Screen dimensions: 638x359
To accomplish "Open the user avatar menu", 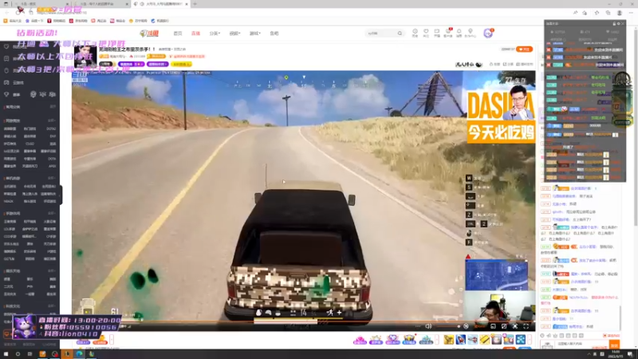I will pos(488,33).
